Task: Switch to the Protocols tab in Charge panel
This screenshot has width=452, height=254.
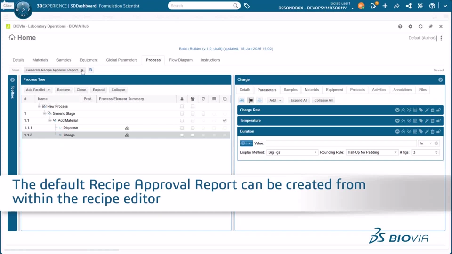Action: (x=357, y=90)
